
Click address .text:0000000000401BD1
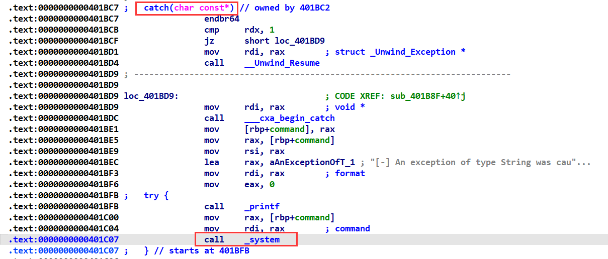[x=63, y=52]
